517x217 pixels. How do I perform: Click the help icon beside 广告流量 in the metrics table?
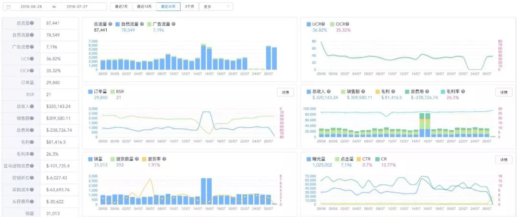point(33,47)
